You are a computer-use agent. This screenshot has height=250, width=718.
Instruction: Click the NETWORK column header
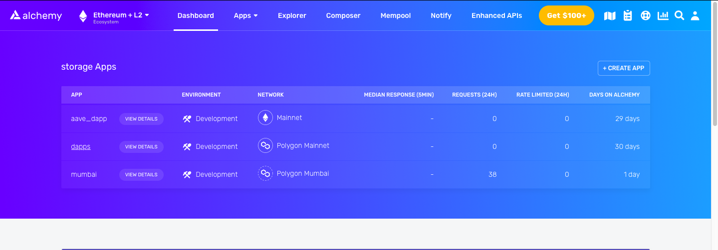270,95
